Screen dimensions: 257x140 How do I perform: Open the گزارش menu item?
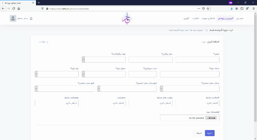click(x=186, y=18)
